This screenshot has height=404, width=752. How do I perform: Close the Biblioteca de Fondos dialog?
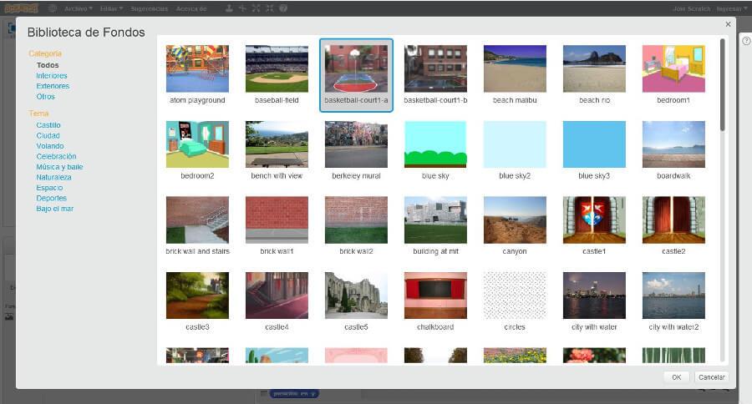[x=728, y=24]
